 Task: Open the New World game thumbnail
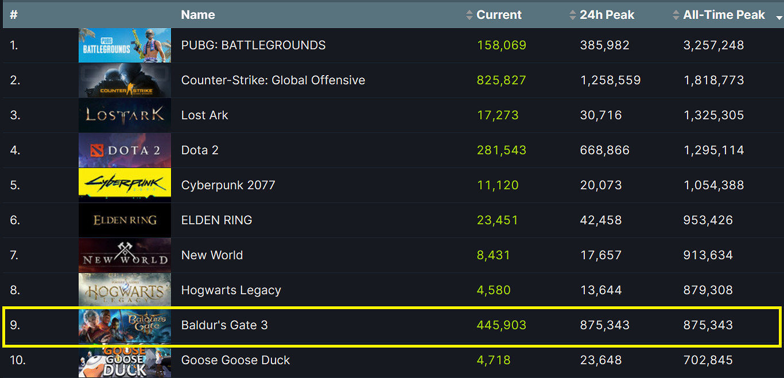[125, 255]
